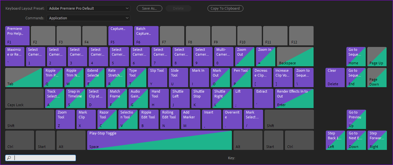Select the S Snap in Timeline key
The height and width of the screenshot is (165, 393).
click(76, 98)
